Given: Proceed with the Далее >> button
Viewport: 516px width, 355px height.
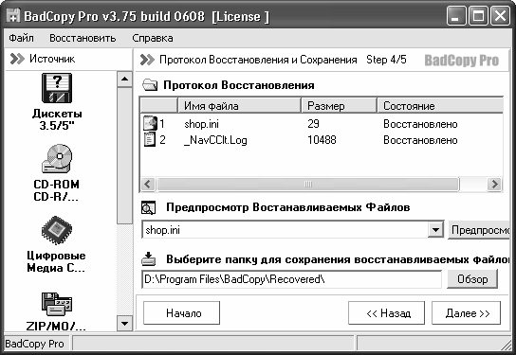Looking at the screenshot, I should (467, 313).
